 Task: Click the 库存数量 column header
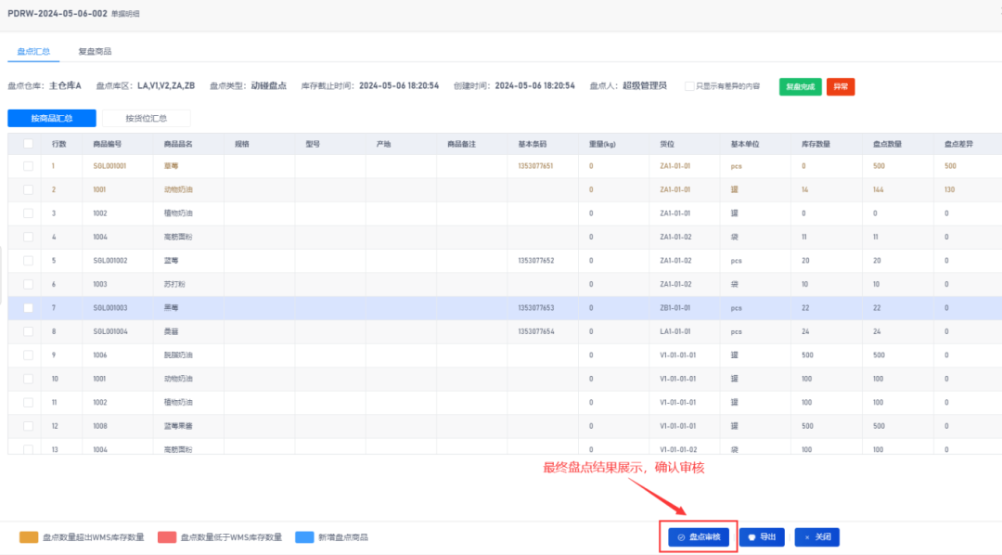tap(816, 144)
